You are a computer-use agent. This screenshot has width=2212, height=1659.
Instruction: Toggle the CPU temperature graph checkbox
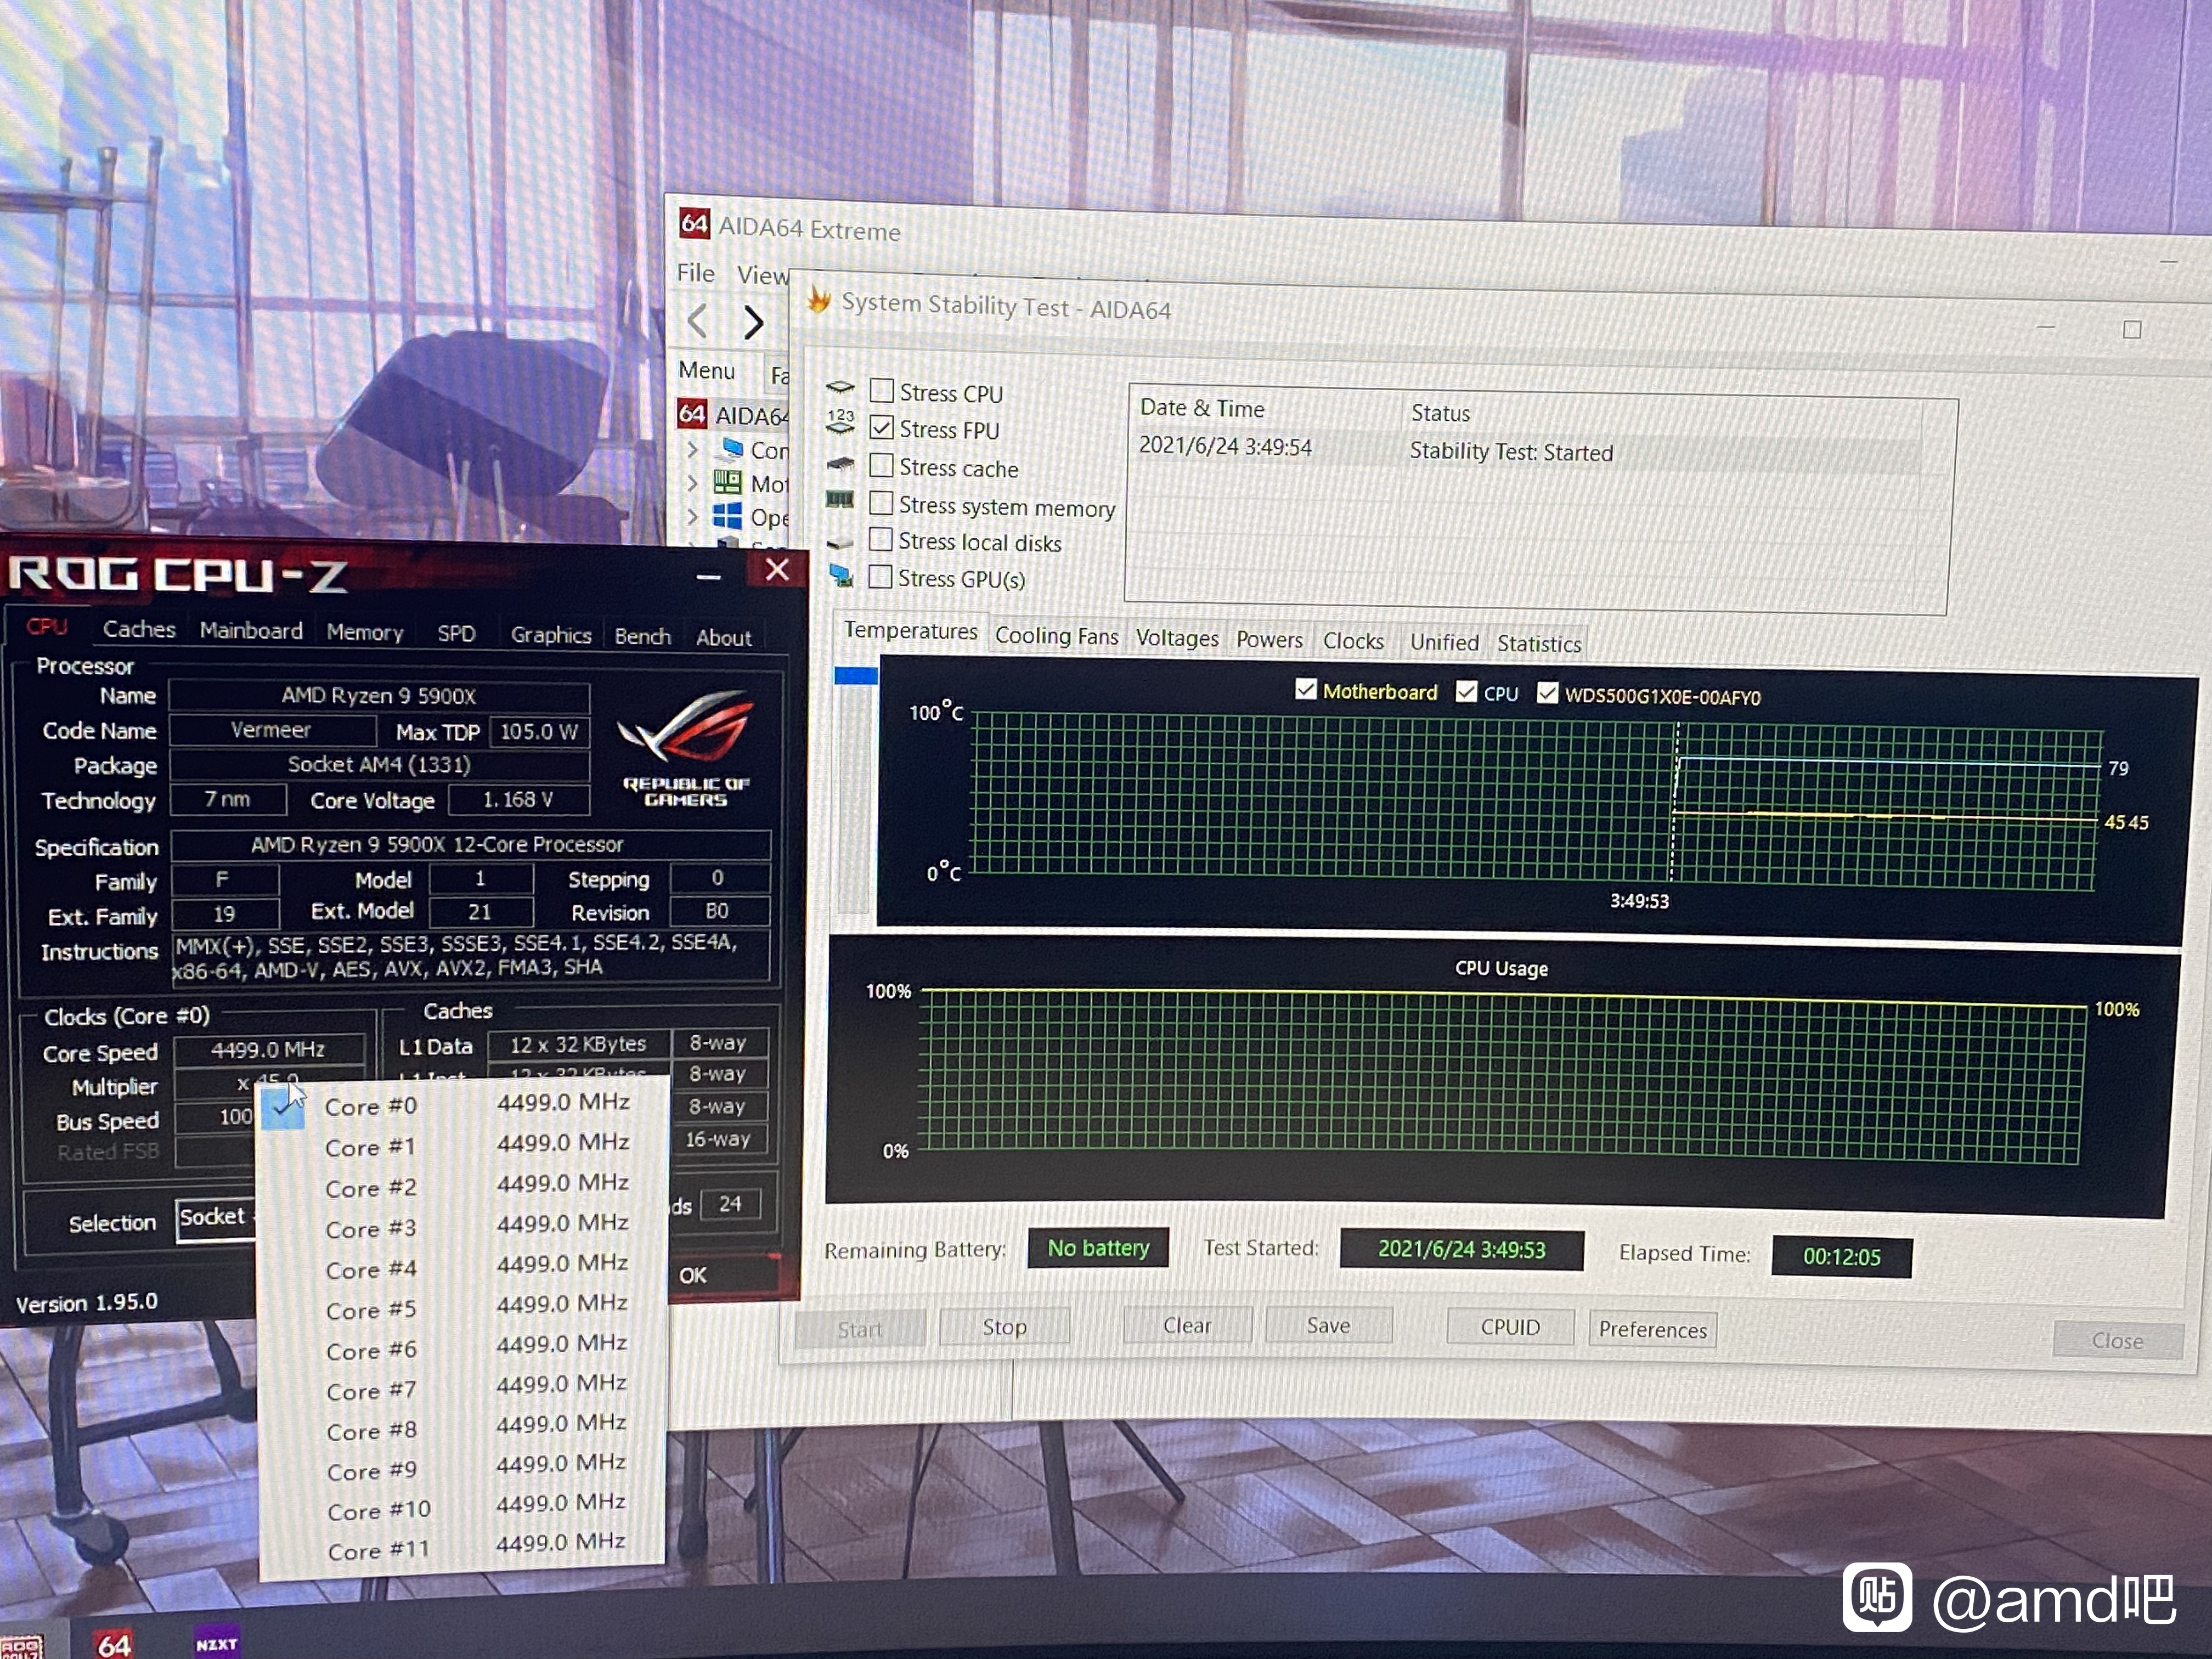(1466, 691)
